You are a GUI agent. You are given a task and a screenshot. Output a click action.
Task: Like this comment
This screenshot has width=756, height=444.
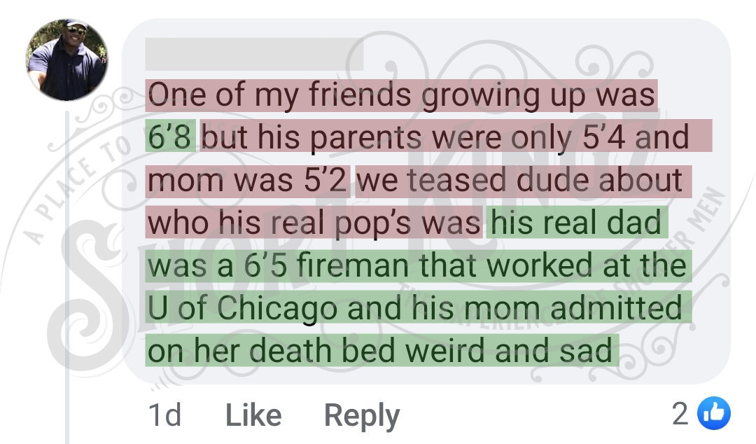pyautogui.click(x=253, y=415)
